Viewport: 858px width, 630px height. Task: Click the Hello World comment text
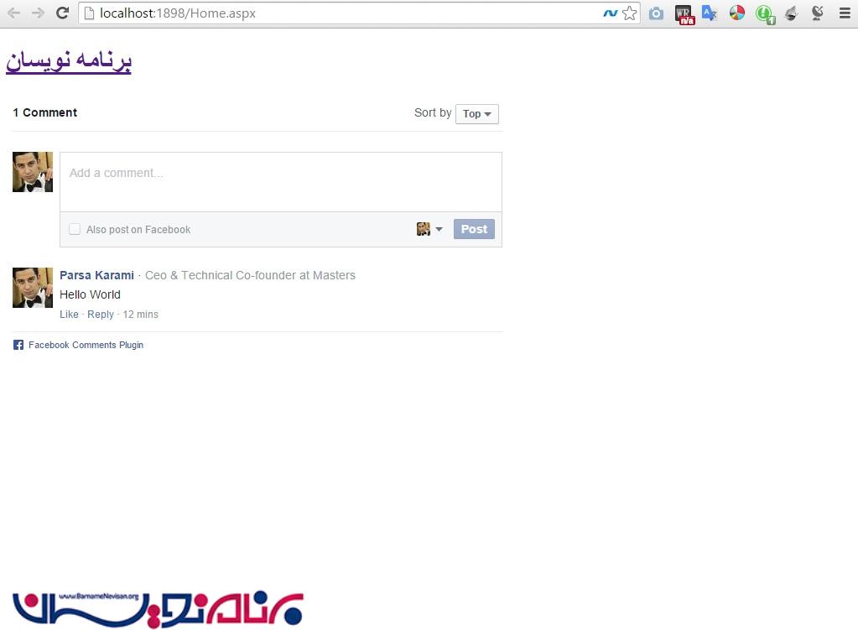point(90,294)
